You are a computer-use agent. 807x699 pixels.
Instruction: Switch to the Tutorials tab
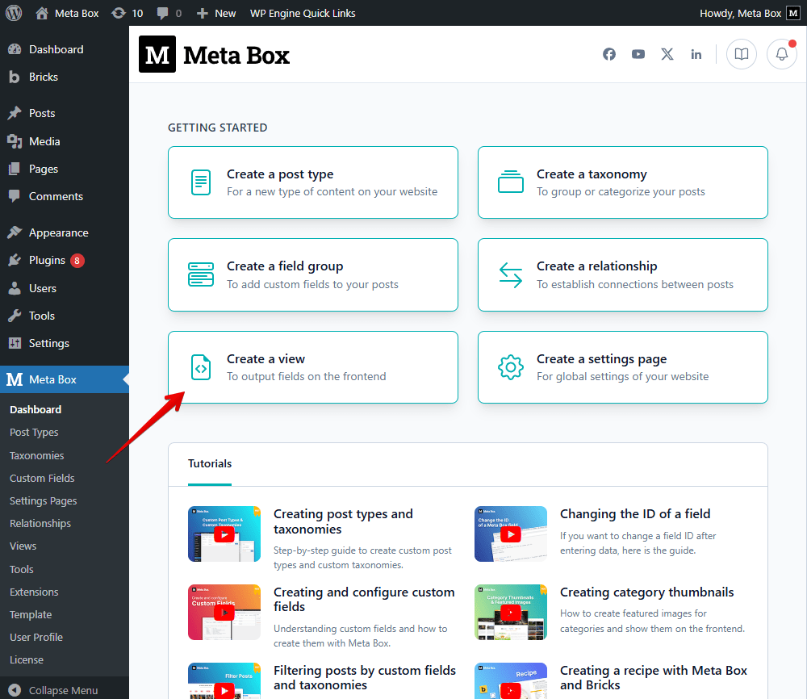click(x=209, y=463)
